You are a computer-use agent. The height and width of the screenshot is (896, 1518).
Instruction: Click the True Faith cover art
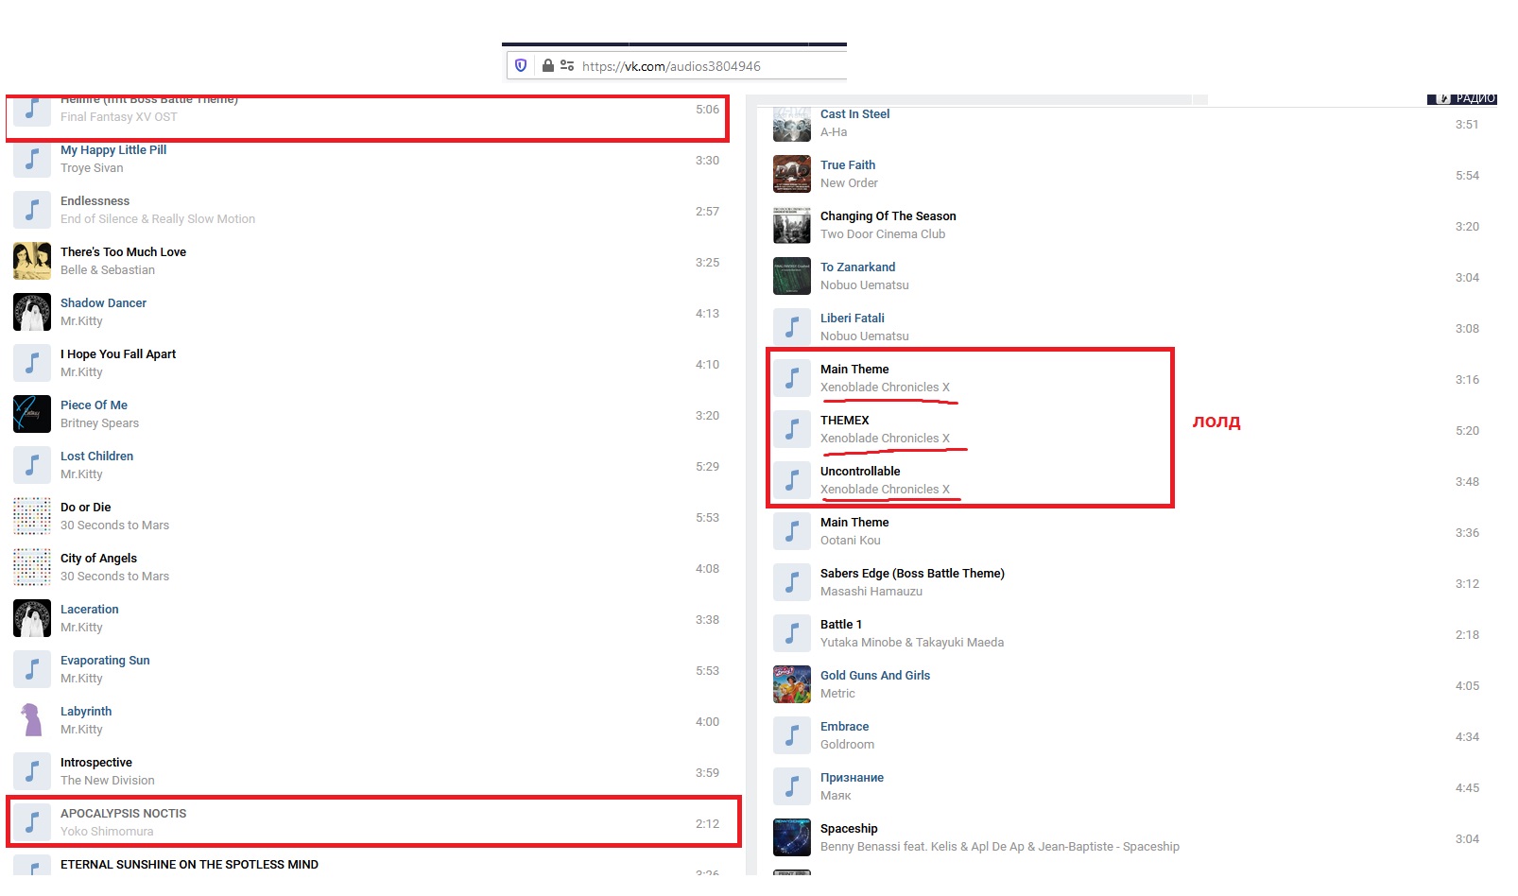(792, 175)
